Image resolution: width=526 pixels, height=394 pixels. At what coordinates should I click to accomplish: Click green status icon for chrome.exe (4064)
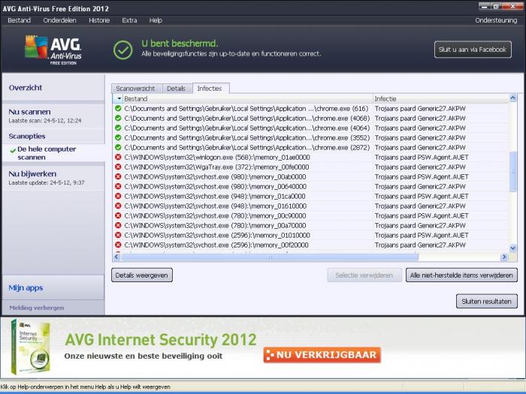[118, 128]
